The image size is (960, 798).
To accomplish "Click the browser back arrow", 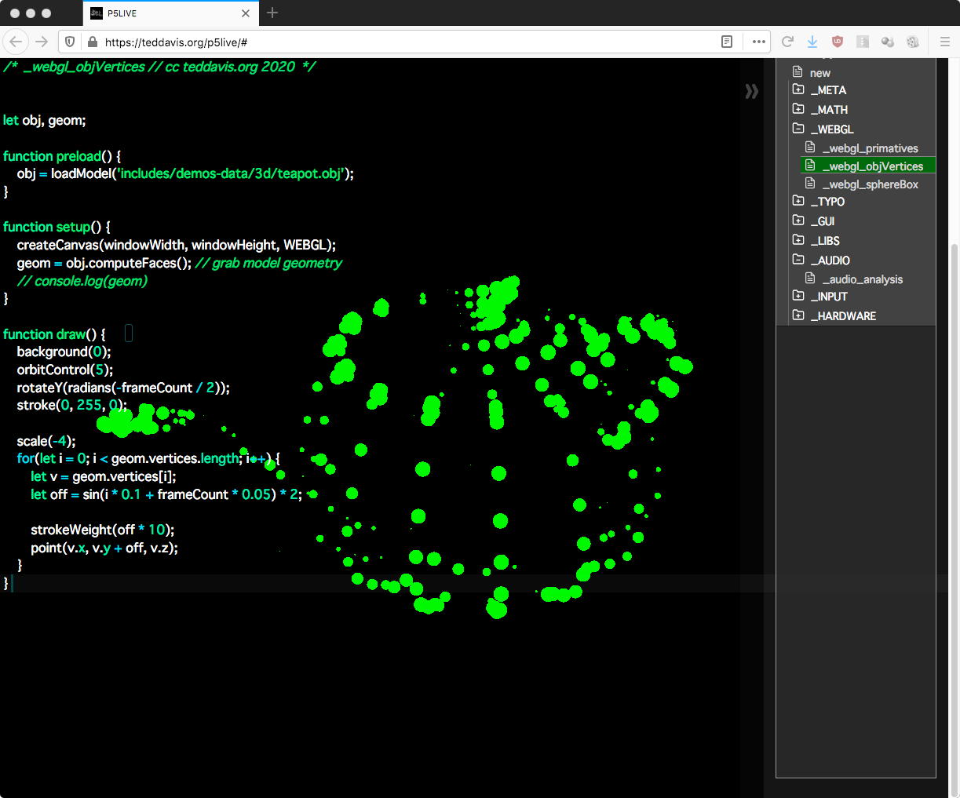I will 16,42.
